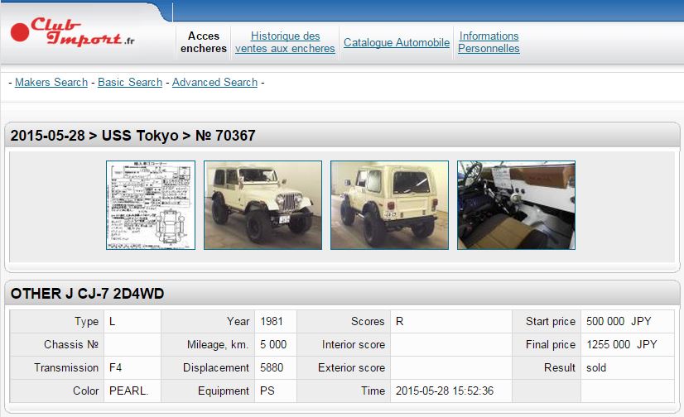The width and height of the screenshot is (684, 417).
Task: Open the Acces encheres tab
Action: [x=204, y=42]
